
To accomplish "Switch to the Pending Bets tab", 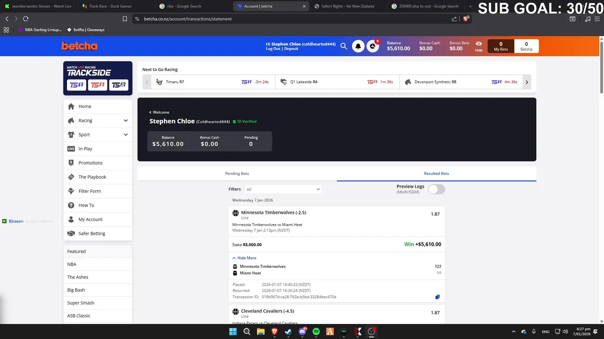I will [237, 174].
